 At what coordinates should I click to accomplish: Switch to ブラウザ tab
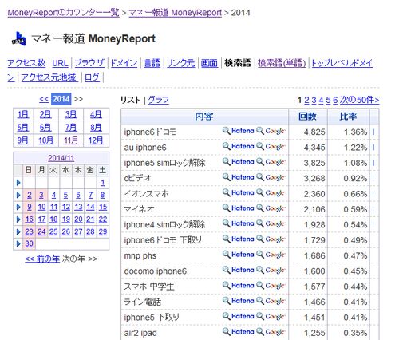[x=89, y=63]
